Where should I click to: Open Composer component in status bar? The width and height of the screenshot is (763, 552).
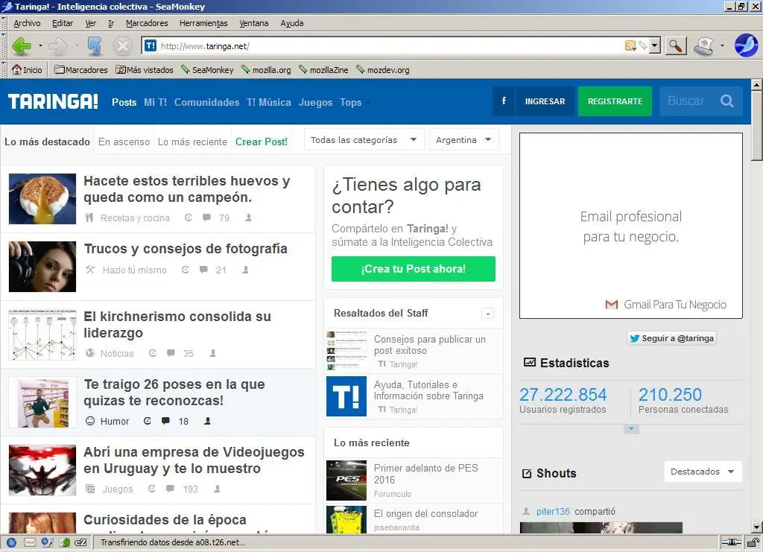click(x=47, y=542)
